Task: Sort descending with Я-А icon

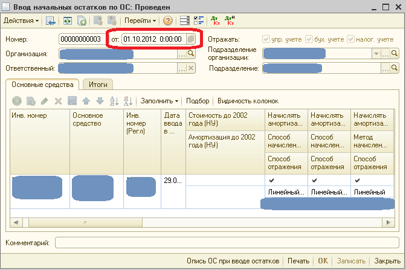Action: click(128, 101)
